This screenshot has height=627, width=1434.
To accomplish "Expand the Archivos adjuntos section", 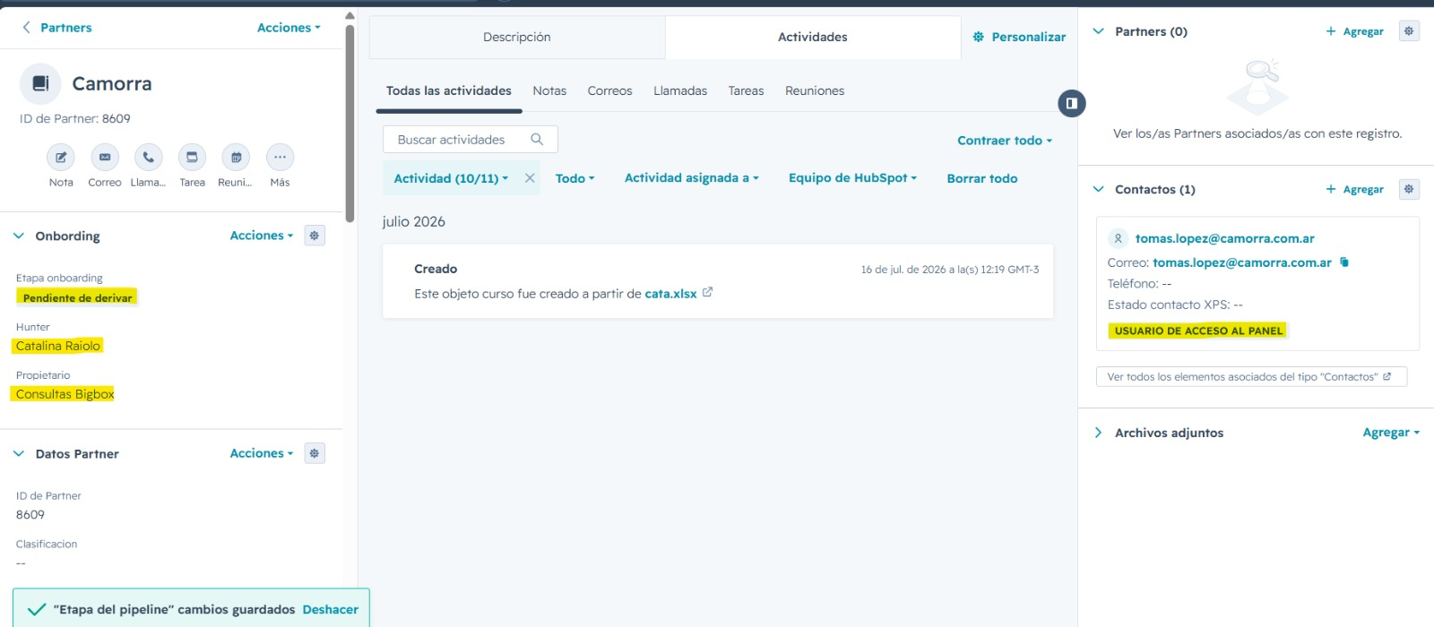I will (1098, 433).
